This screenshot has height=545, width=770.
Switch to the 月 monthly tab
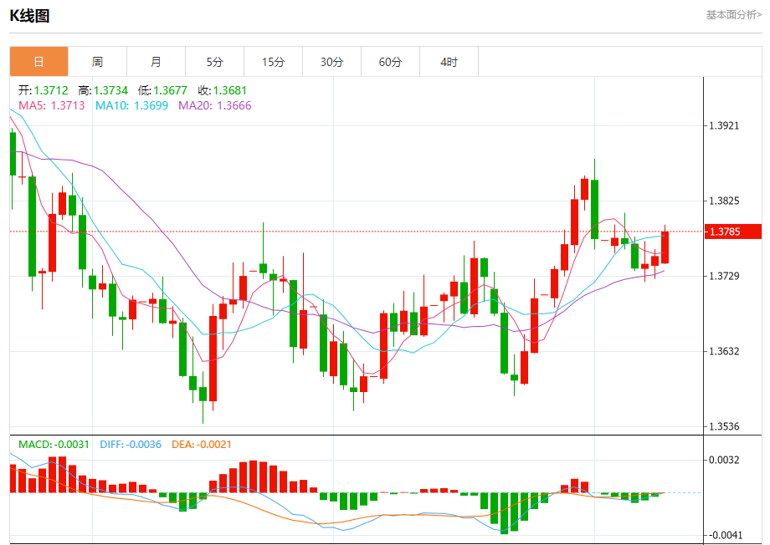[156, 62]
